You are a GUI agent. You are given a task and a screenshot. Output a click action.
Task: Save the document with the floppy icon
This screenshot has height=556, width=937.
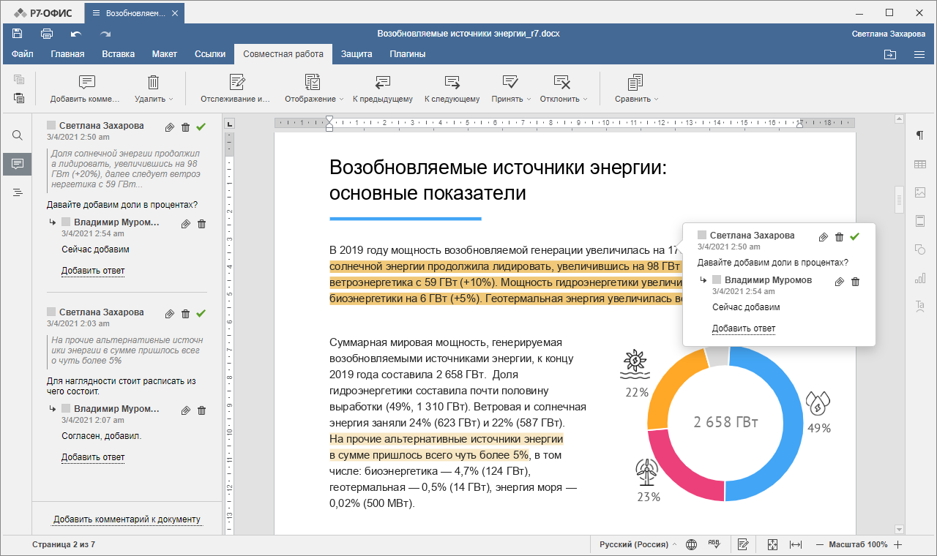[x=18, y=34]
